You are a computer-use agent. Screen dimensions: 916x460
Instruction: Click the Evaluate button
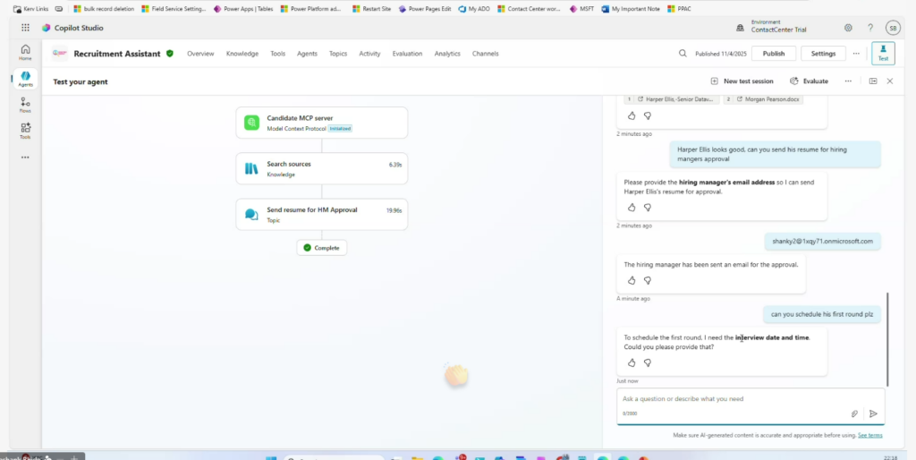tap(809, 81)
